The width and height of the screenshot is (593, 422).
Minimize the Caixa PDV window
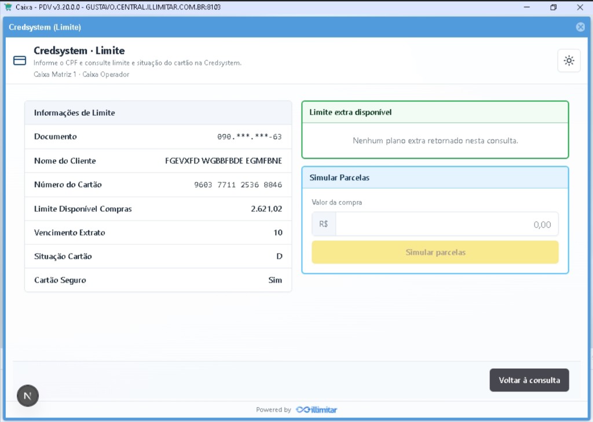click(x=526, y=7)
